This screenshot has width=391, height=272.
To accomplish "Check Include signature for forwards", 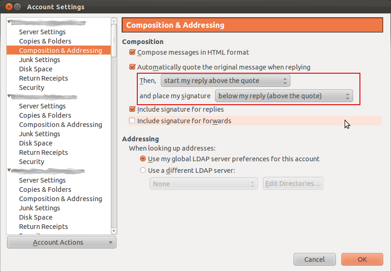I will pyautogui.click(x=133, y=121).
